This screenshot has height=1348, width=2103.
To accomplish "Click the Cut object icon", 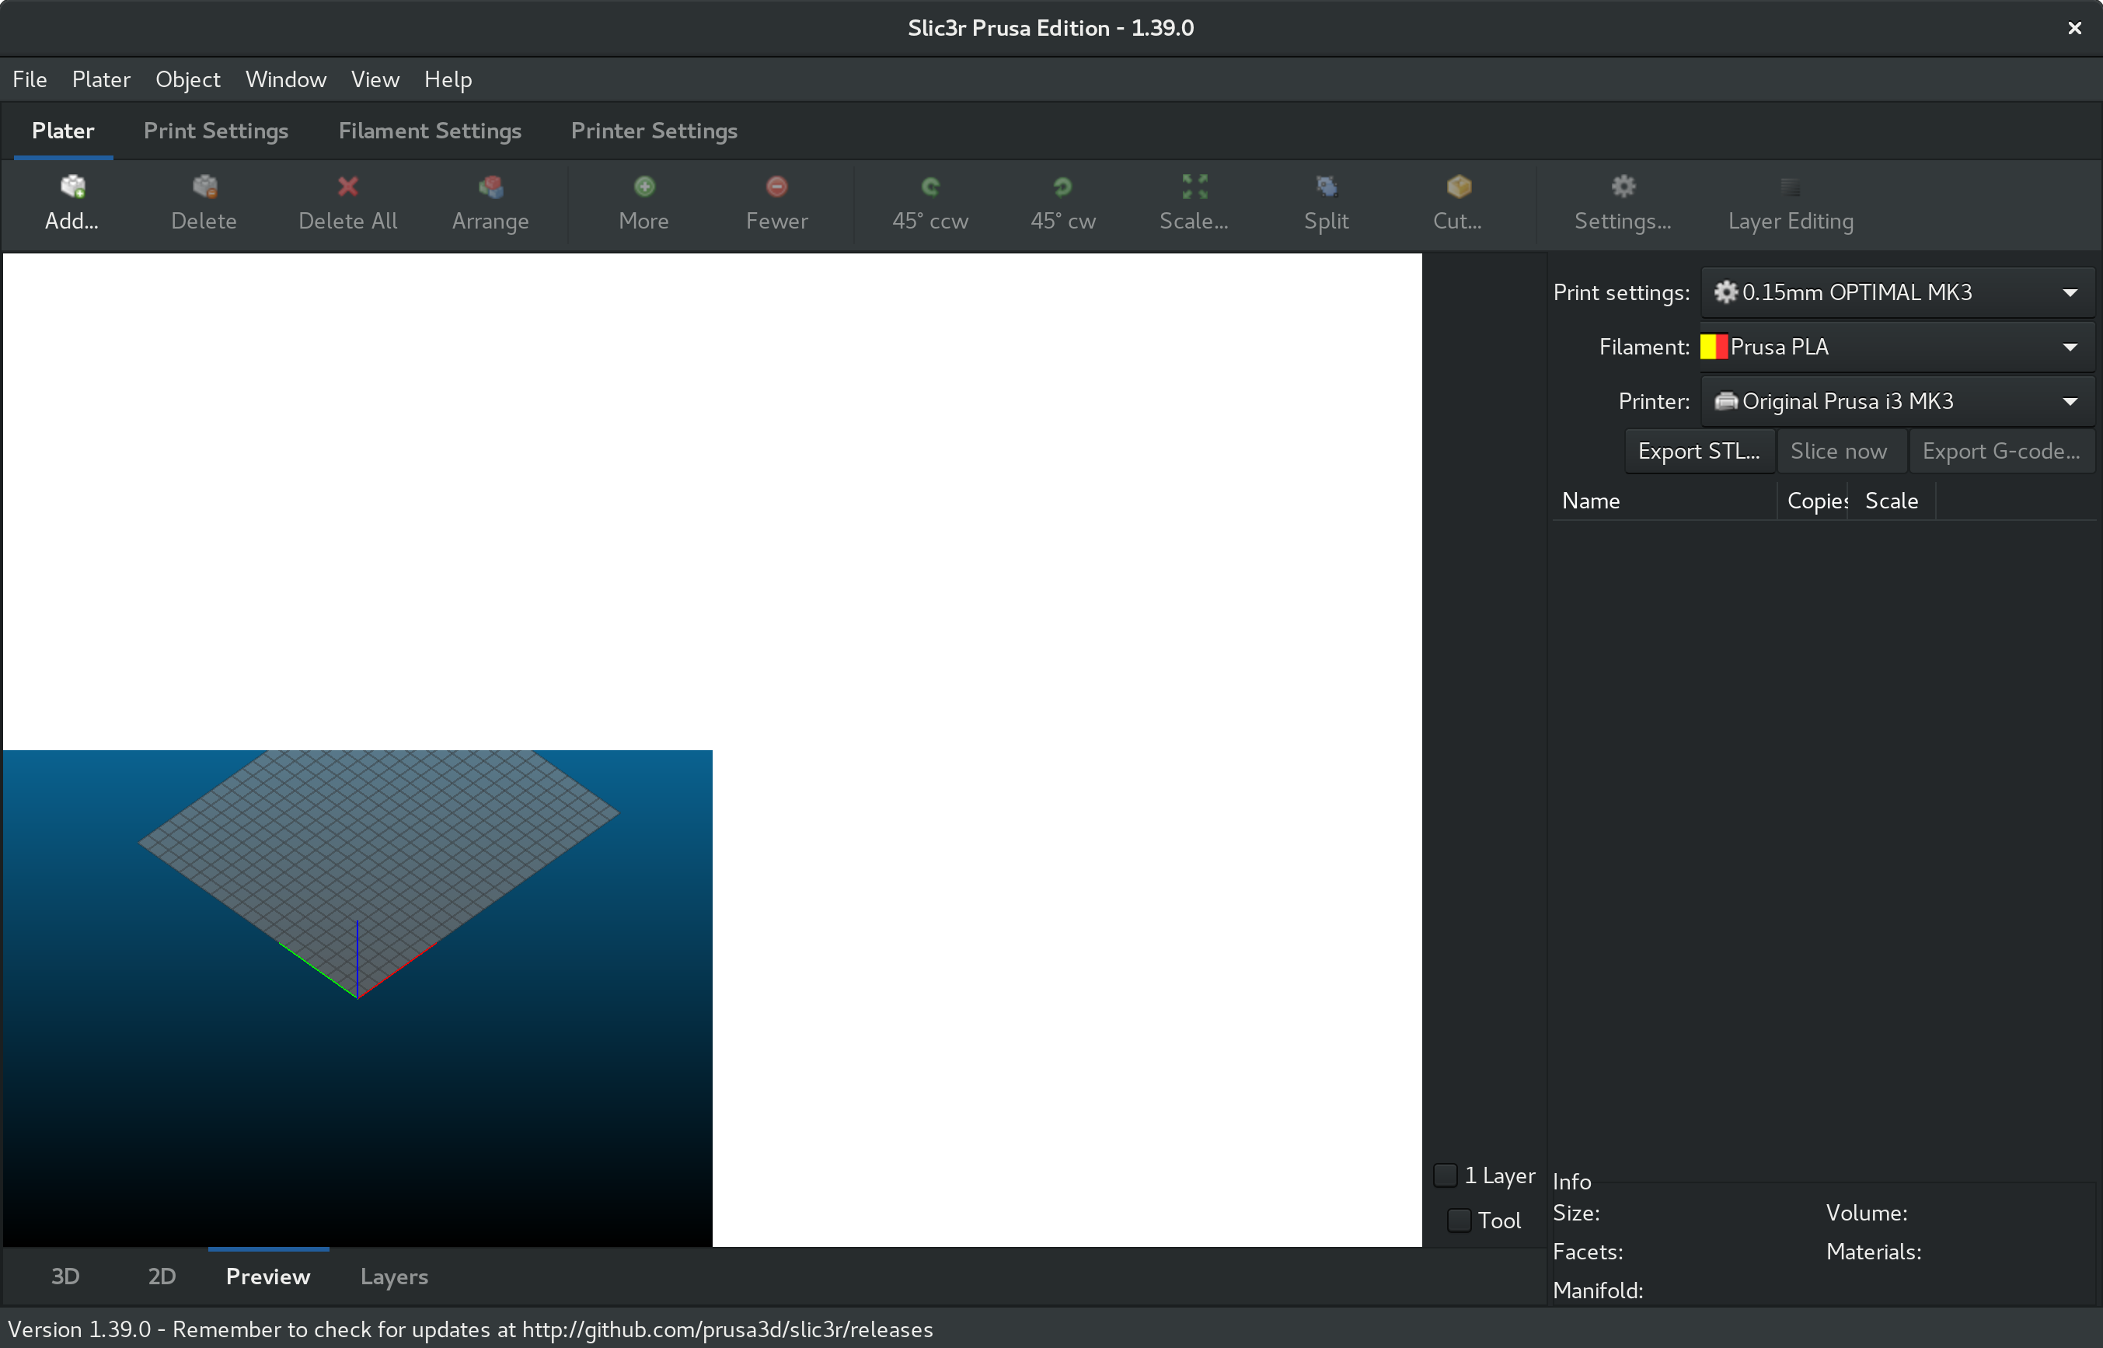I will point(1458,187).
